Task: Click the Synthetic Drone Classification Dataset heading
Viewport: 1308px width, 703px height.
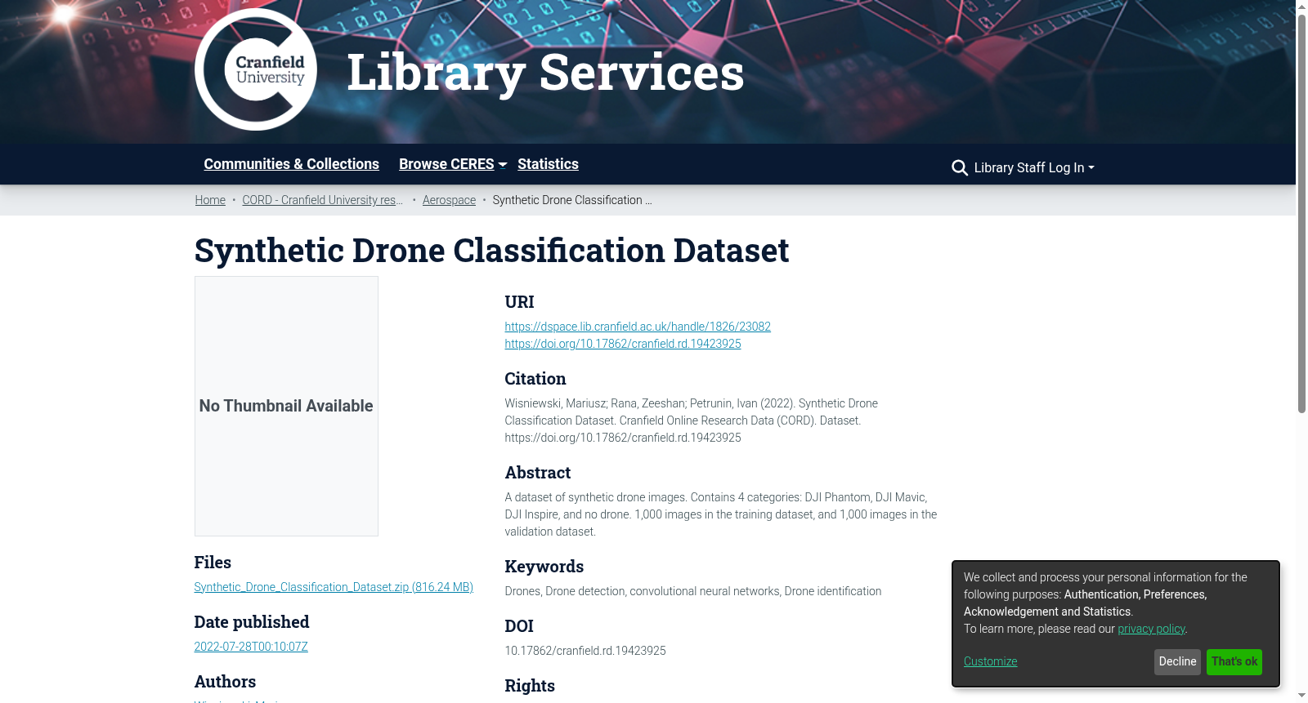Action: pos(491,250)
